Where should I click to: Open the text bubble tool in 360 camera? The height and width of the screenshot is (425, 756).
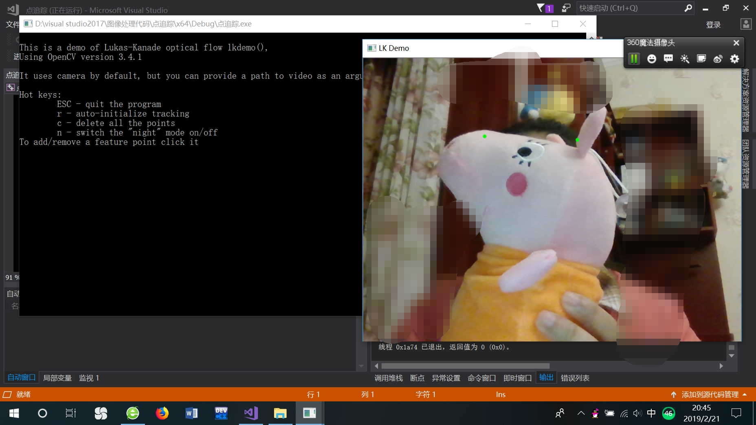click(x=668, y=59)
